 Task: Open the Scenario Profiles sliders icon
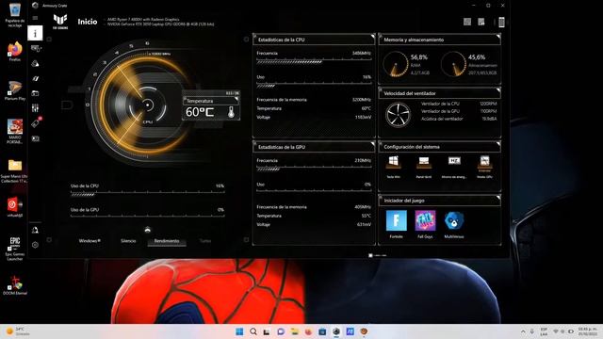(x=35, y=108)
